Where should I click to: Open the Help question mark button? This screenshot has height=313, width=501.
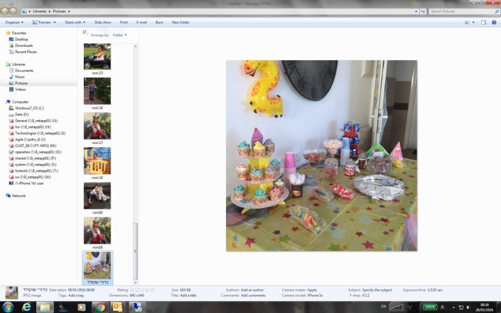(494, 23)
